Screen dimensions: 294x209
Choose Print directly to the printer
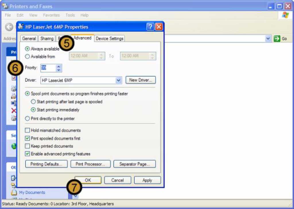[27, 119]
